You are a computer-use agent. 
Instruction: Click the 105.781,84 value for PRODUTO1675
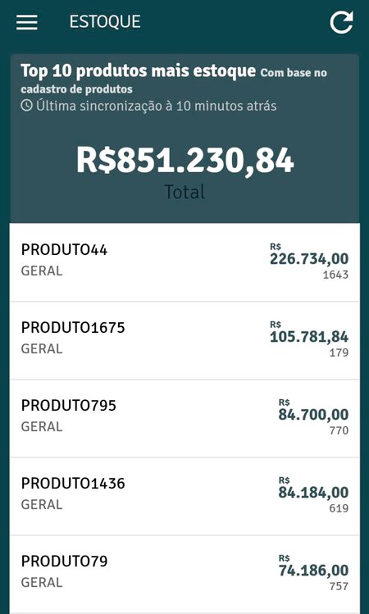coord(309,337)
